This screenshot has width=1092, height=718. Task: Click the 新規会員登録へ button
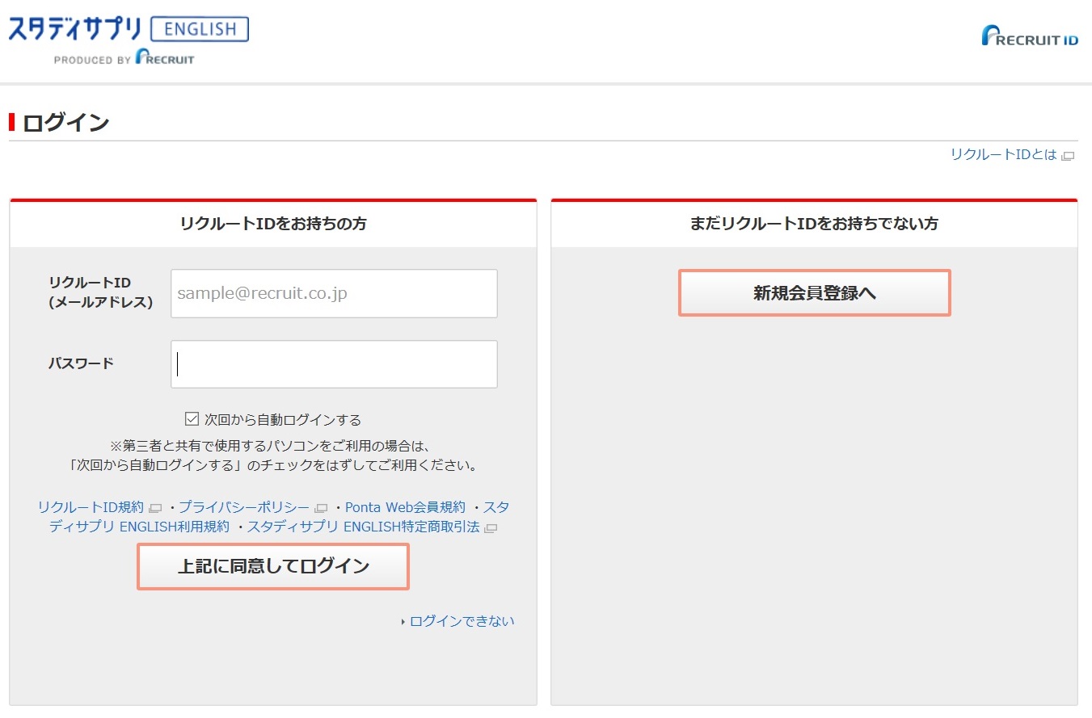point(815,292)
